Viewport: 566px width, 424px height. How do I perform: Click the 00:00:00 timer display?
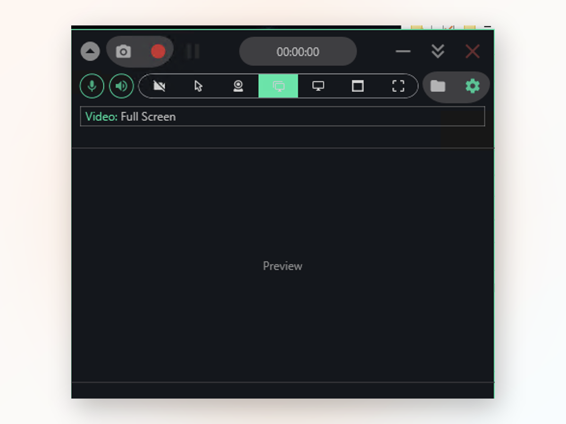[x=298, y=51]
